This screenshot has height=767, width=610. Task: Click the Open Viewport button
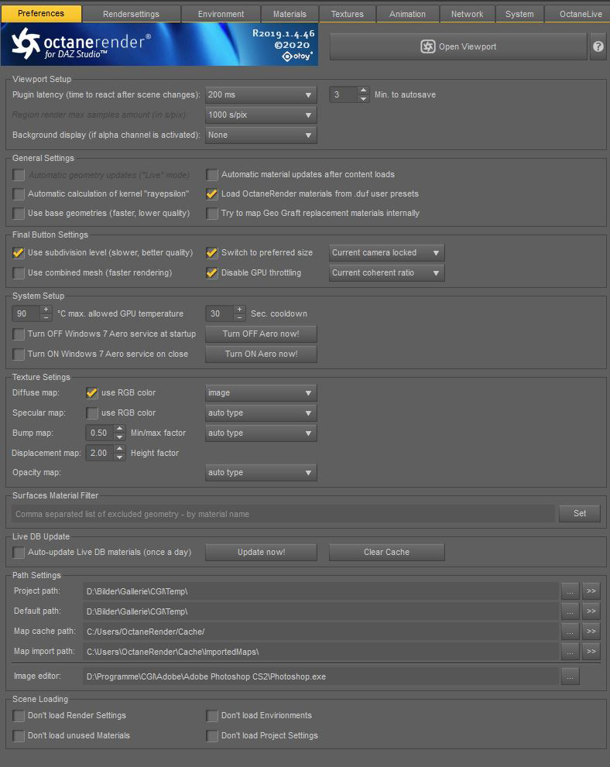pos(458,46)
